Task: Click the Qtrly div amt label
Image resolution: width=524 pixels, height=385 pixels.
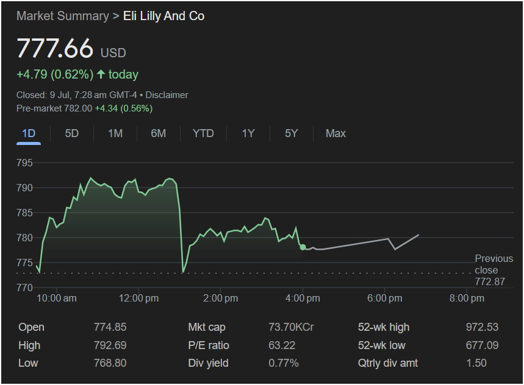Action: 388,363
